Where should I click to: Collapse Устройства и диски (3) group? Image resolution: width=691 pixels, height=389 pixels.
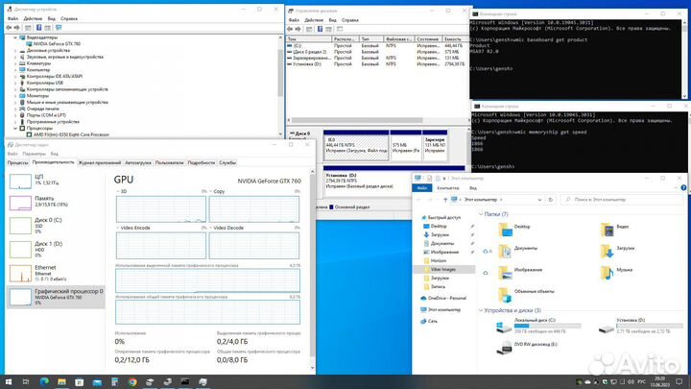click(x=481, y=310)
